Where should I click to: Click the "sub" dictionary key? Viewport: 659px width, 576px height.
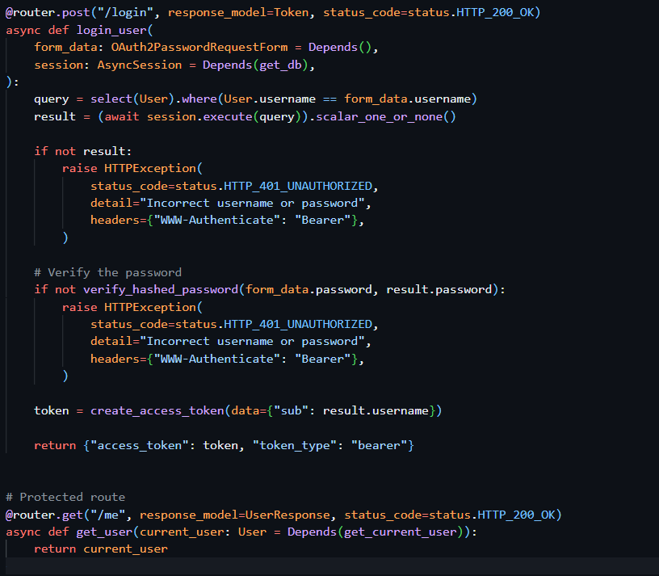pos(292,410)
